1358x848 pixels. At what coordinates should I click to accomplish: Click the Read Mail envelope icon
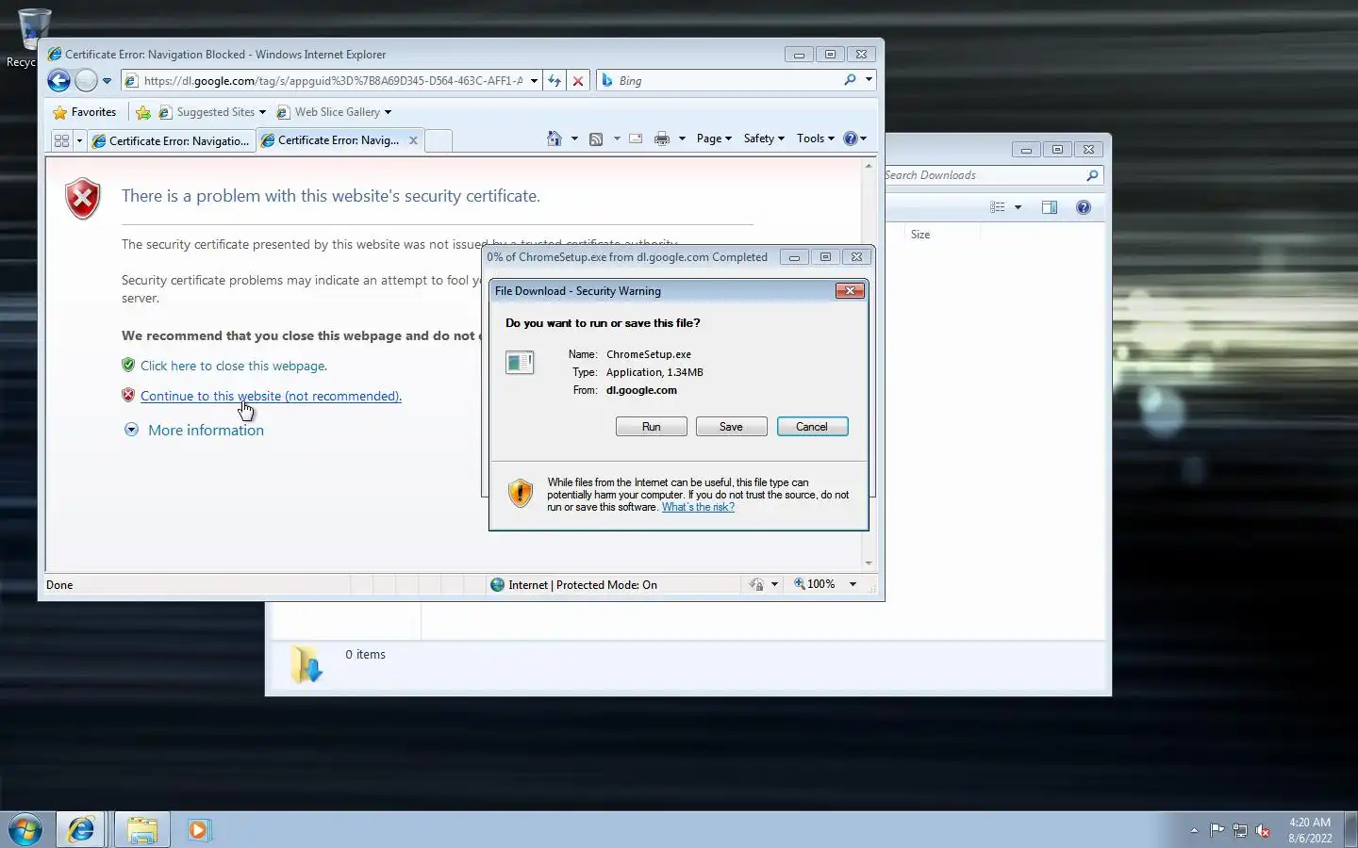(636, 139)
